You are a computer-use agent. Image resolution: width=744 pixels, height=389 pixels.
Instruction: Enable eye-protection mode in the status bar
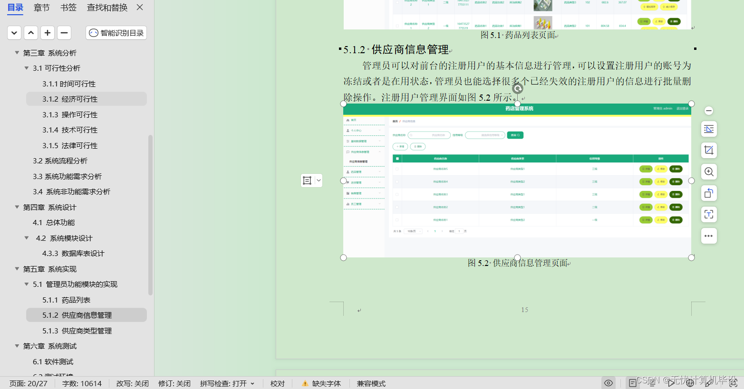click(x=609, y=383)
